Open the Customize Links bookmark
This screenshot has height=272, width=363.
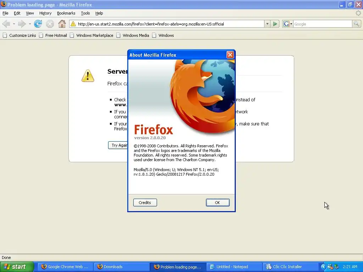pos(19,35)
